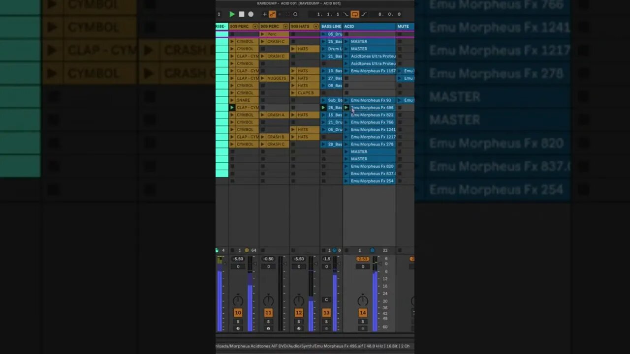The height and width of the screenshot is (354, 630).
Task: Solo track 11 with S button
Action: (268, 322)
